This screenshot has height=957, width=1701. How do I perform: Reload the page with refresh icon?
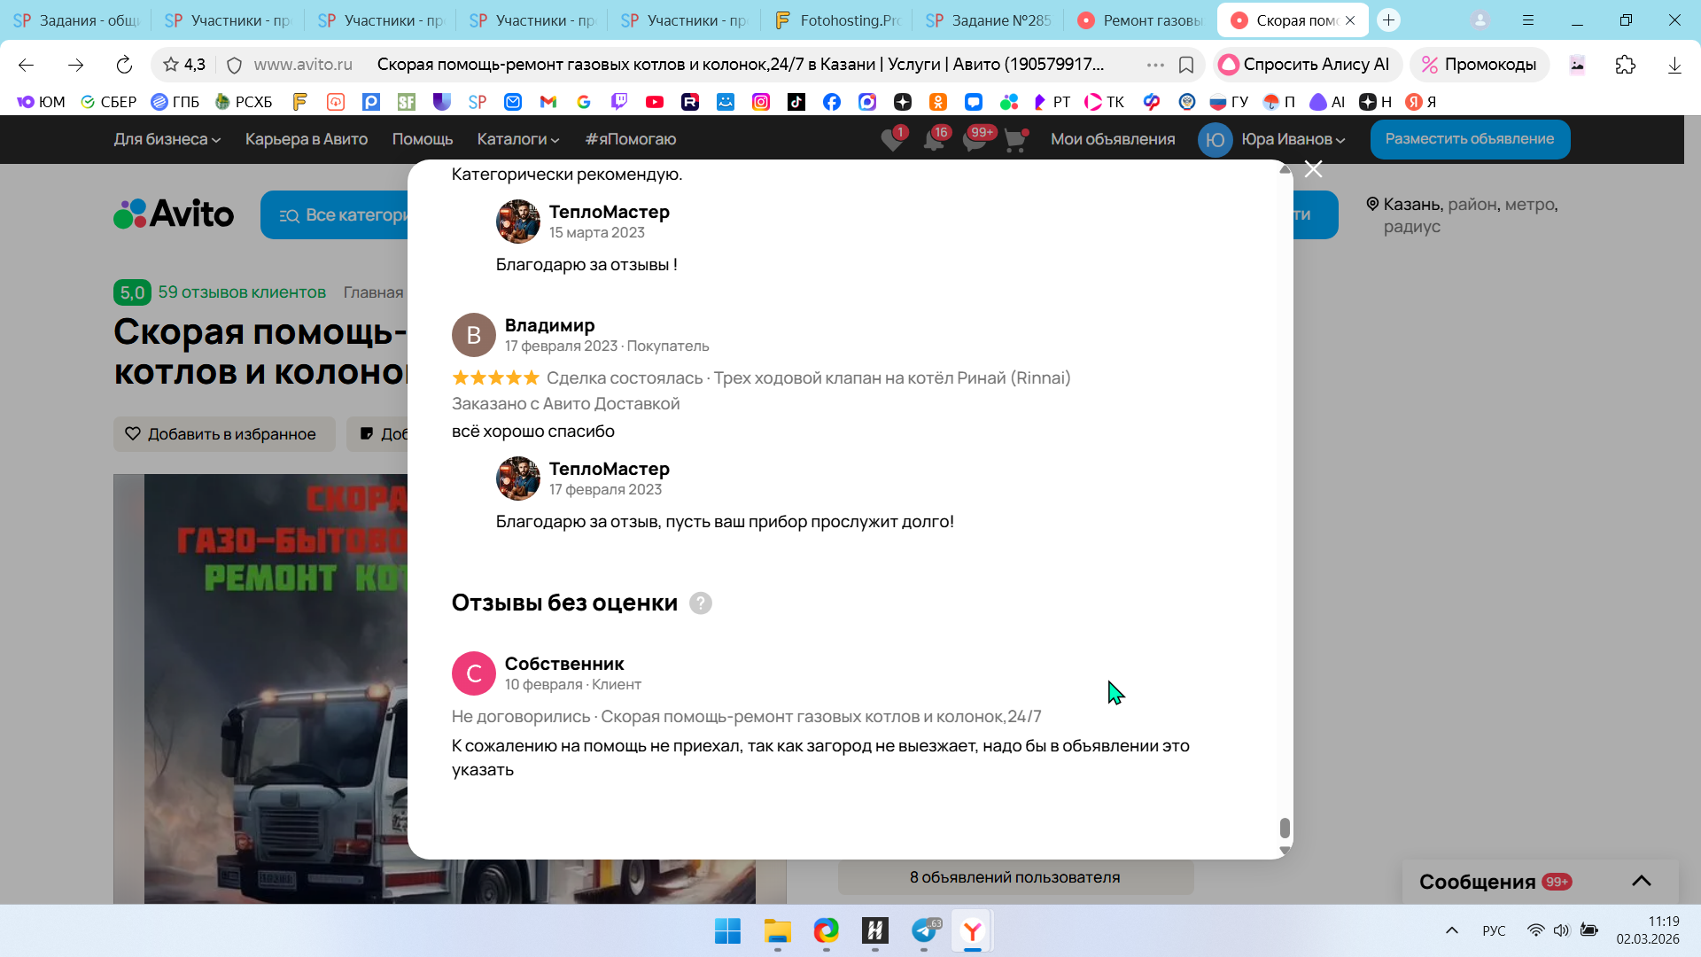[x=124, y=65]
